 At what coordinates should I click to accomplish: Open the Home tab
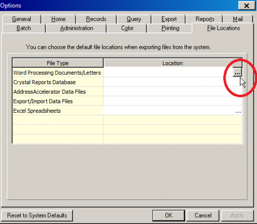tap(59, 19)
